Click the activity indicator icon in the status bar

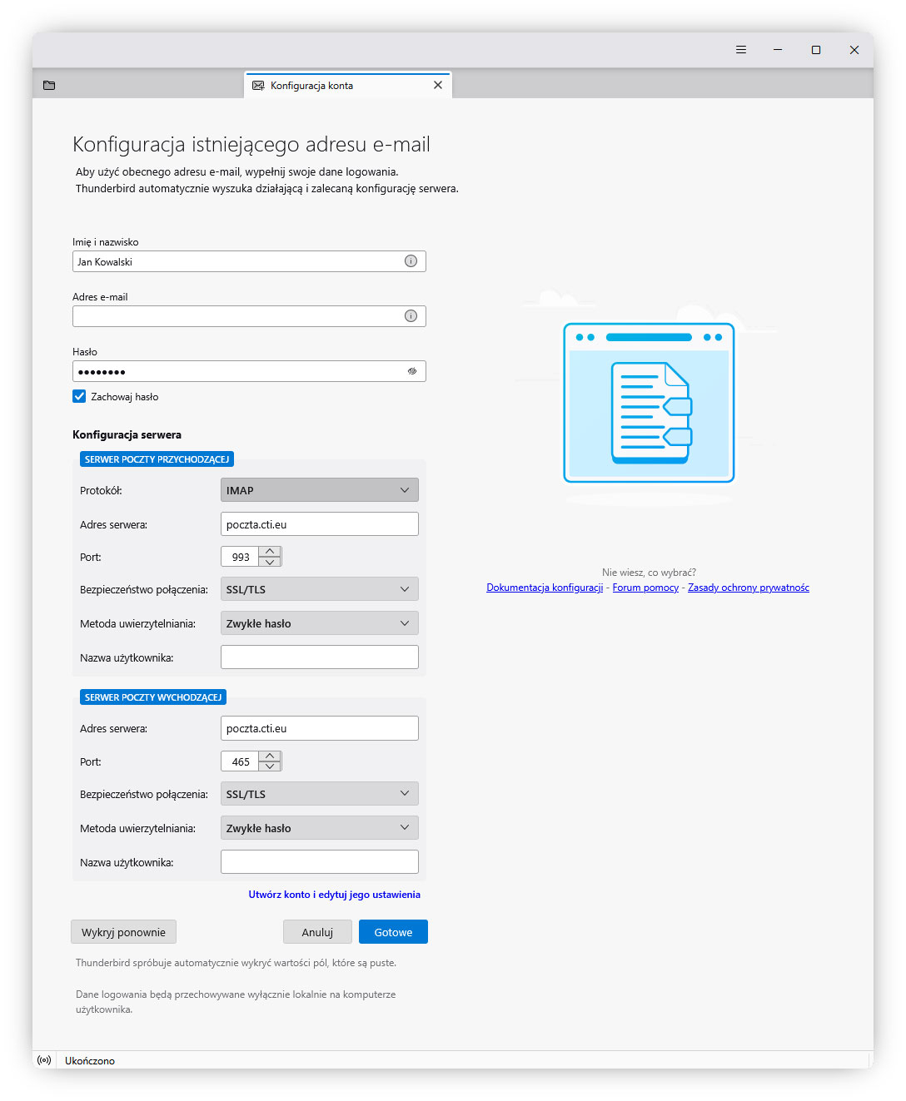click(x=43, y=1059)
